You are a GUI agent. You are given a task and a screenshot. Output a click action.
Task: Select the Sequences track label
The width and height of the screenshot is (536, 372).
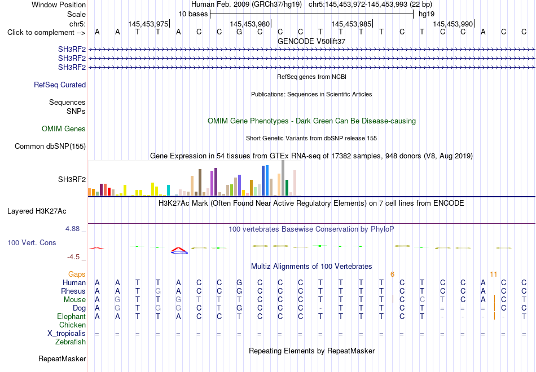(x=67, y=102)
